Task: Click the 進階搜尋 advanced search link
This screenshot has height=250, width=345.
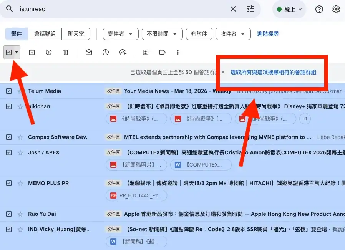Action: pyautogui.click(x=268, y=34)
